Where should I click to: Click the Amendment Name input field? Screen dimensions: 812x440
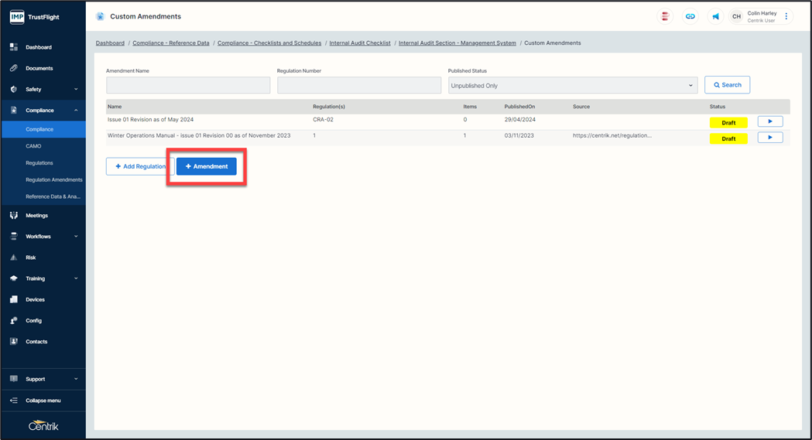click(x=188, y=85)
